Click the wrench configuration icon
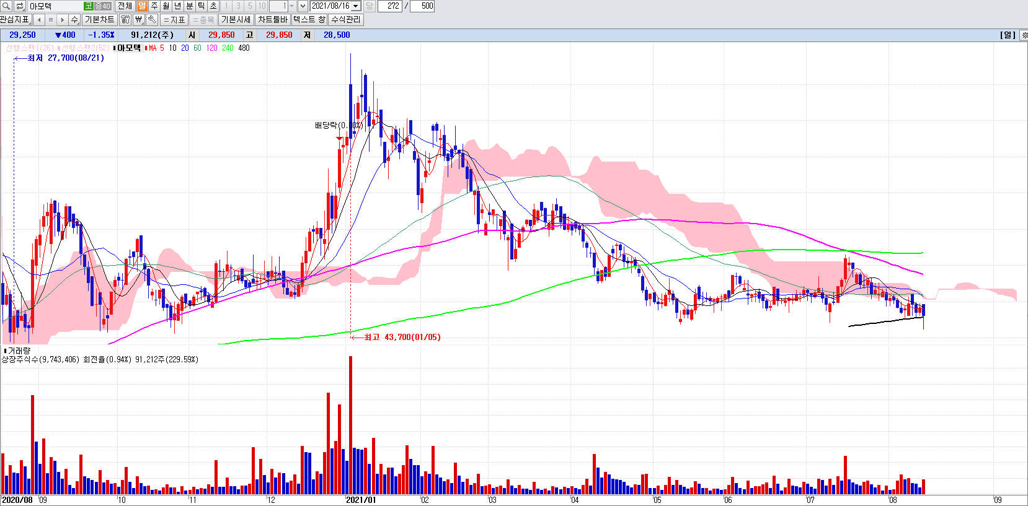This screenshot has width=1028, height=506. coord(152,20)
